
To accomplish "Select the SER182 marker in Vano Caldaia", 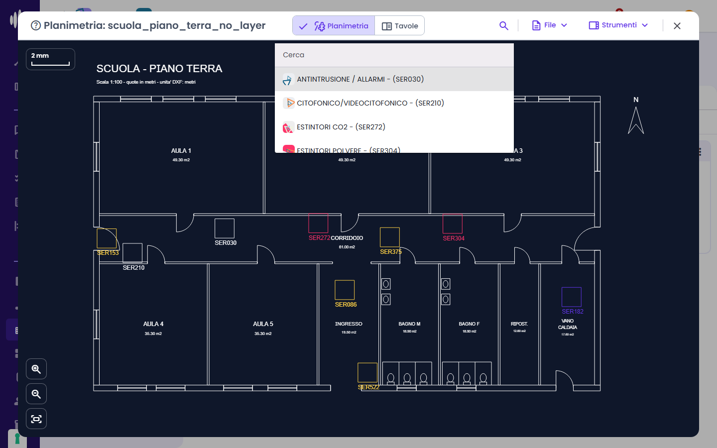I will 572,297.
